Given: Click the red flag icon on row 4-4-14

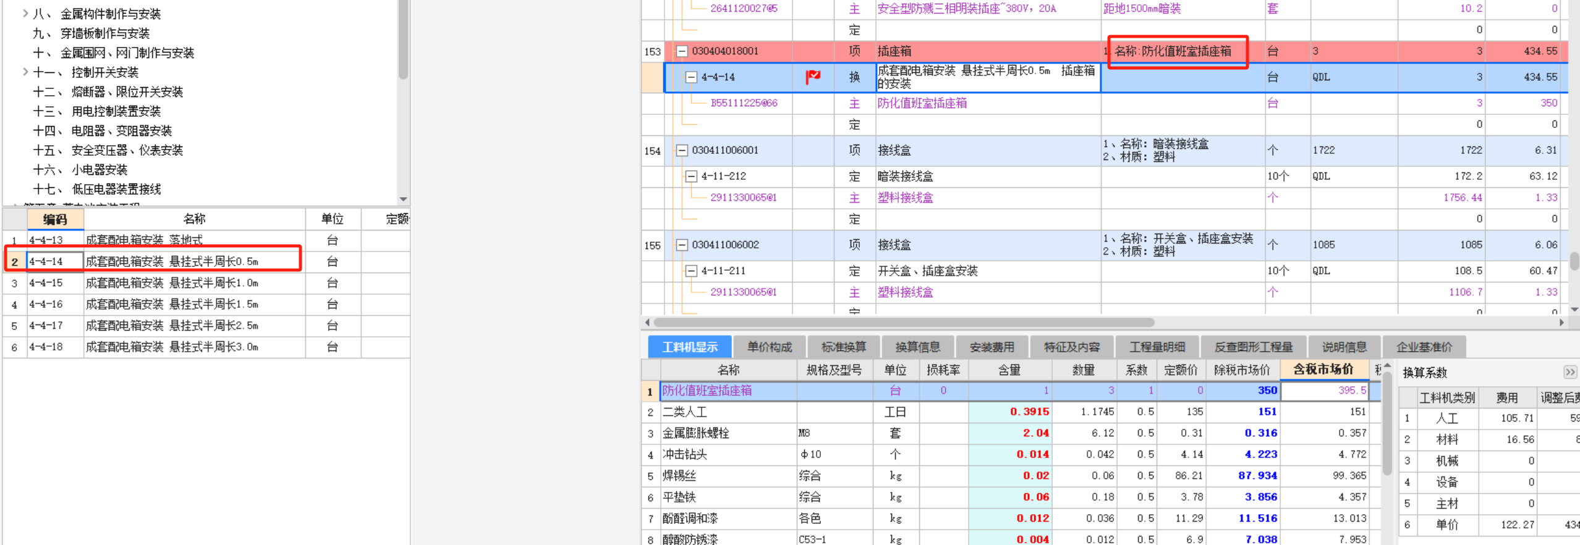Looking at the screenshot, I should [x=813, y=77].
